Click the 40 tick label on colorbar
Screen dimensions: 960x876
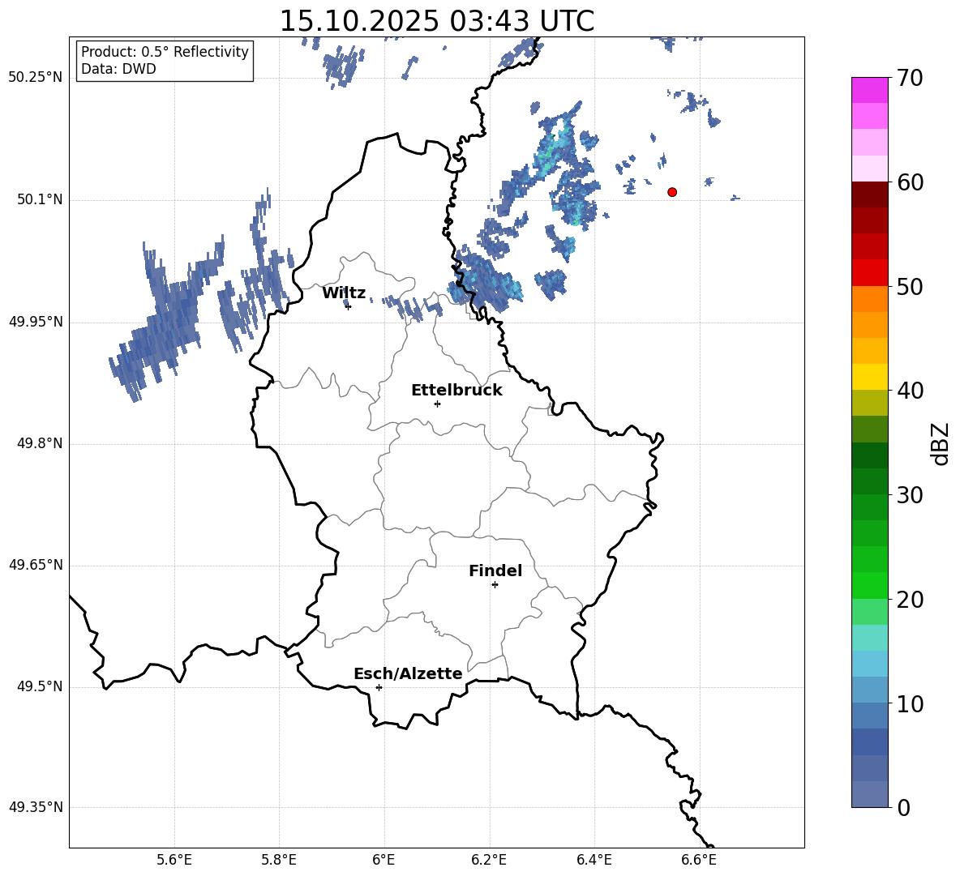pyautogui.click(x=910, y=391)
